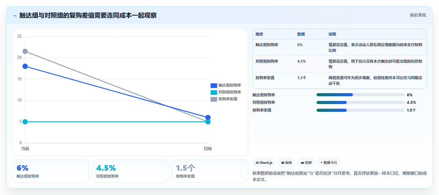439x195 pixels.
Task: Click the 对照组复购率 progress bar
Action: pyautogui.click(x=360, y=102)
